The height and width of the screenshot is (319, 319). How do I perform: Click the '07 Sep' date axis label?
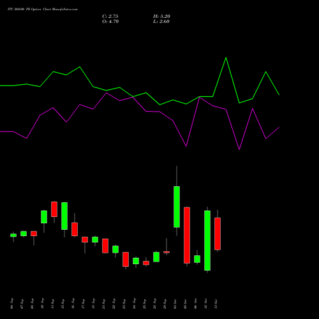(x=22, y=304)
